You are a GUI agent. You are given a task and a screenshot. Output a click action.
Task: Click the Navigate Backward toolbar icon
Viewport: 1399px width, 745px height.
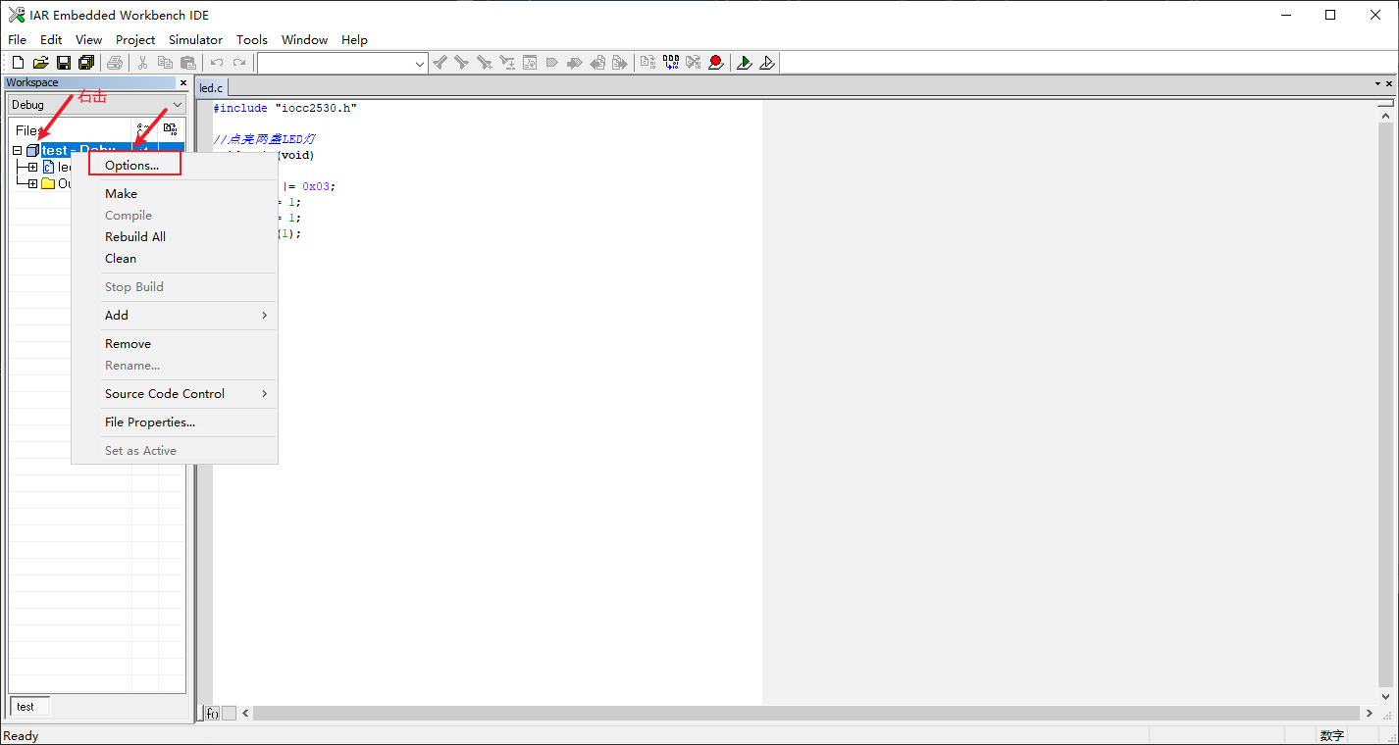tap(597, 63)
